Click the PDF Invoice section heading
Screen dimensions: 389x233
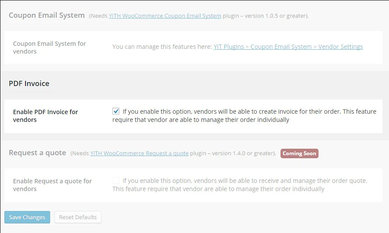pos(29,83)
